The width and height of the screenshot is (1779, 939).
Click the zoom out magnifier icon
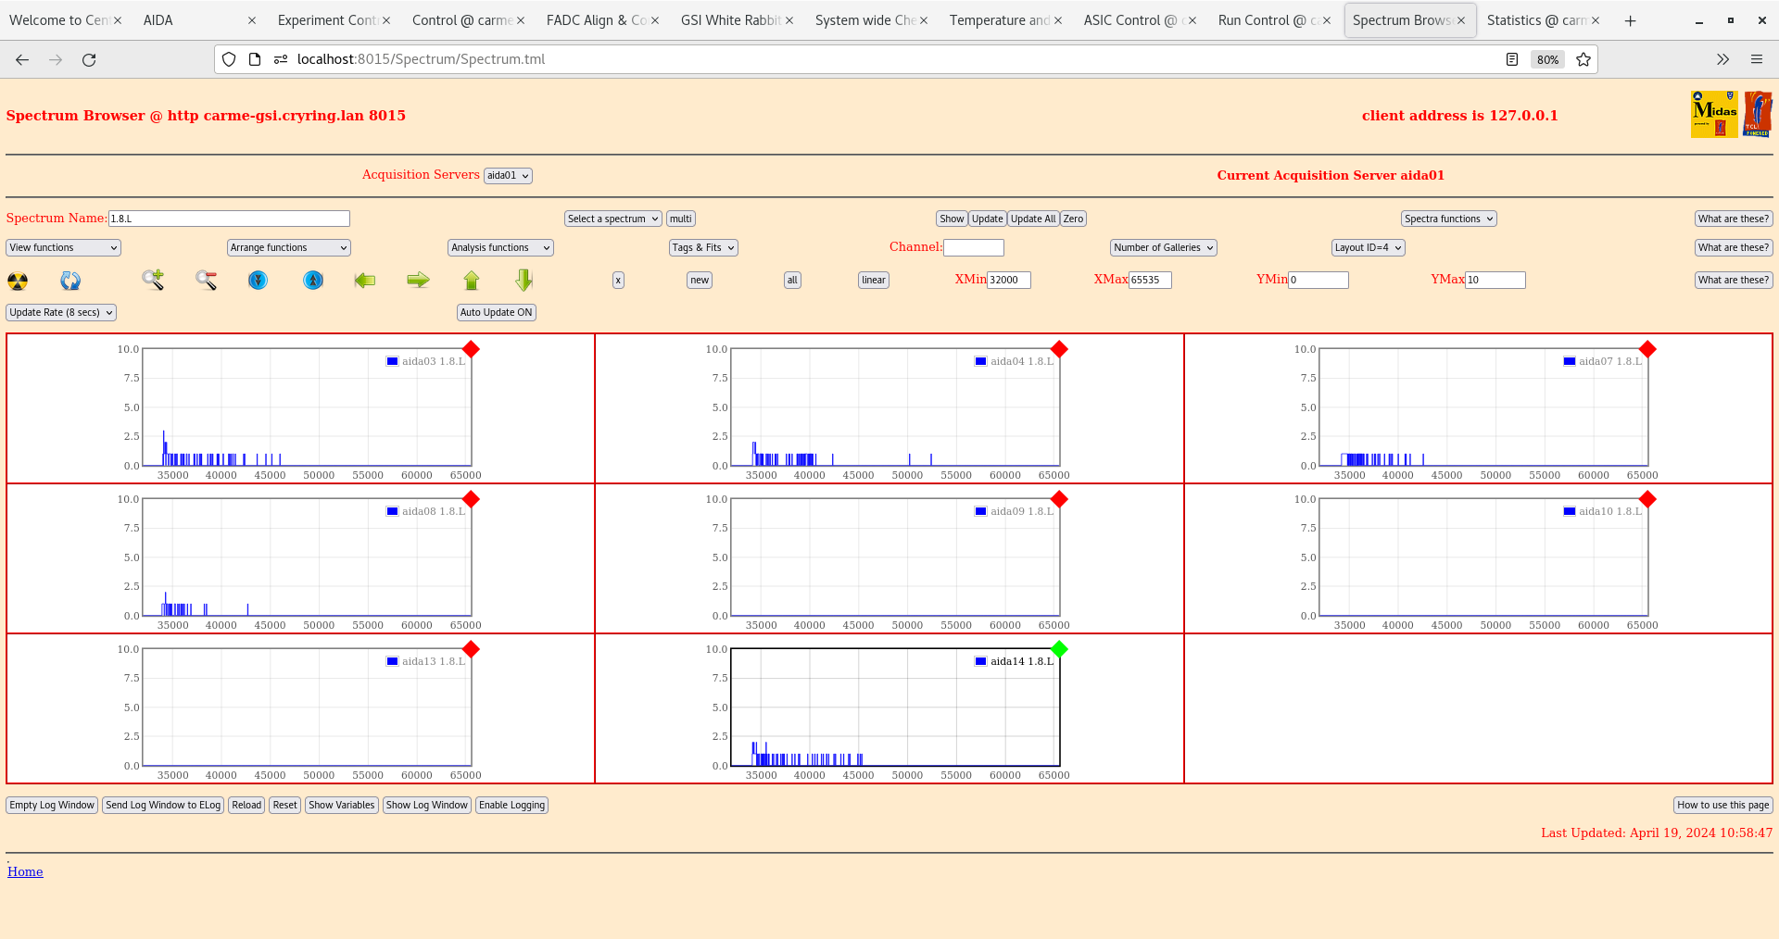tap(206, 280)
